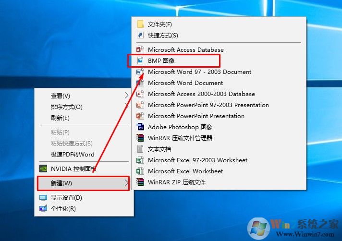The height and width of the screenshot is (241, 342).
Task: Click the NVIDIA logo icon
Action: click(x=43, y=169)
